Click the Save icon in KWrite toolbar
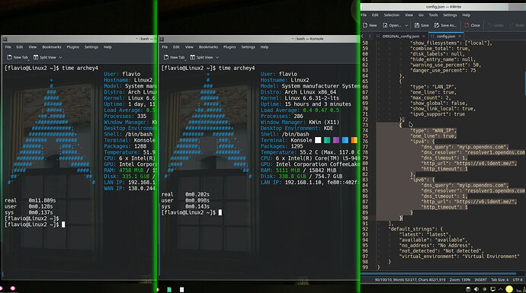 (417, 25)
